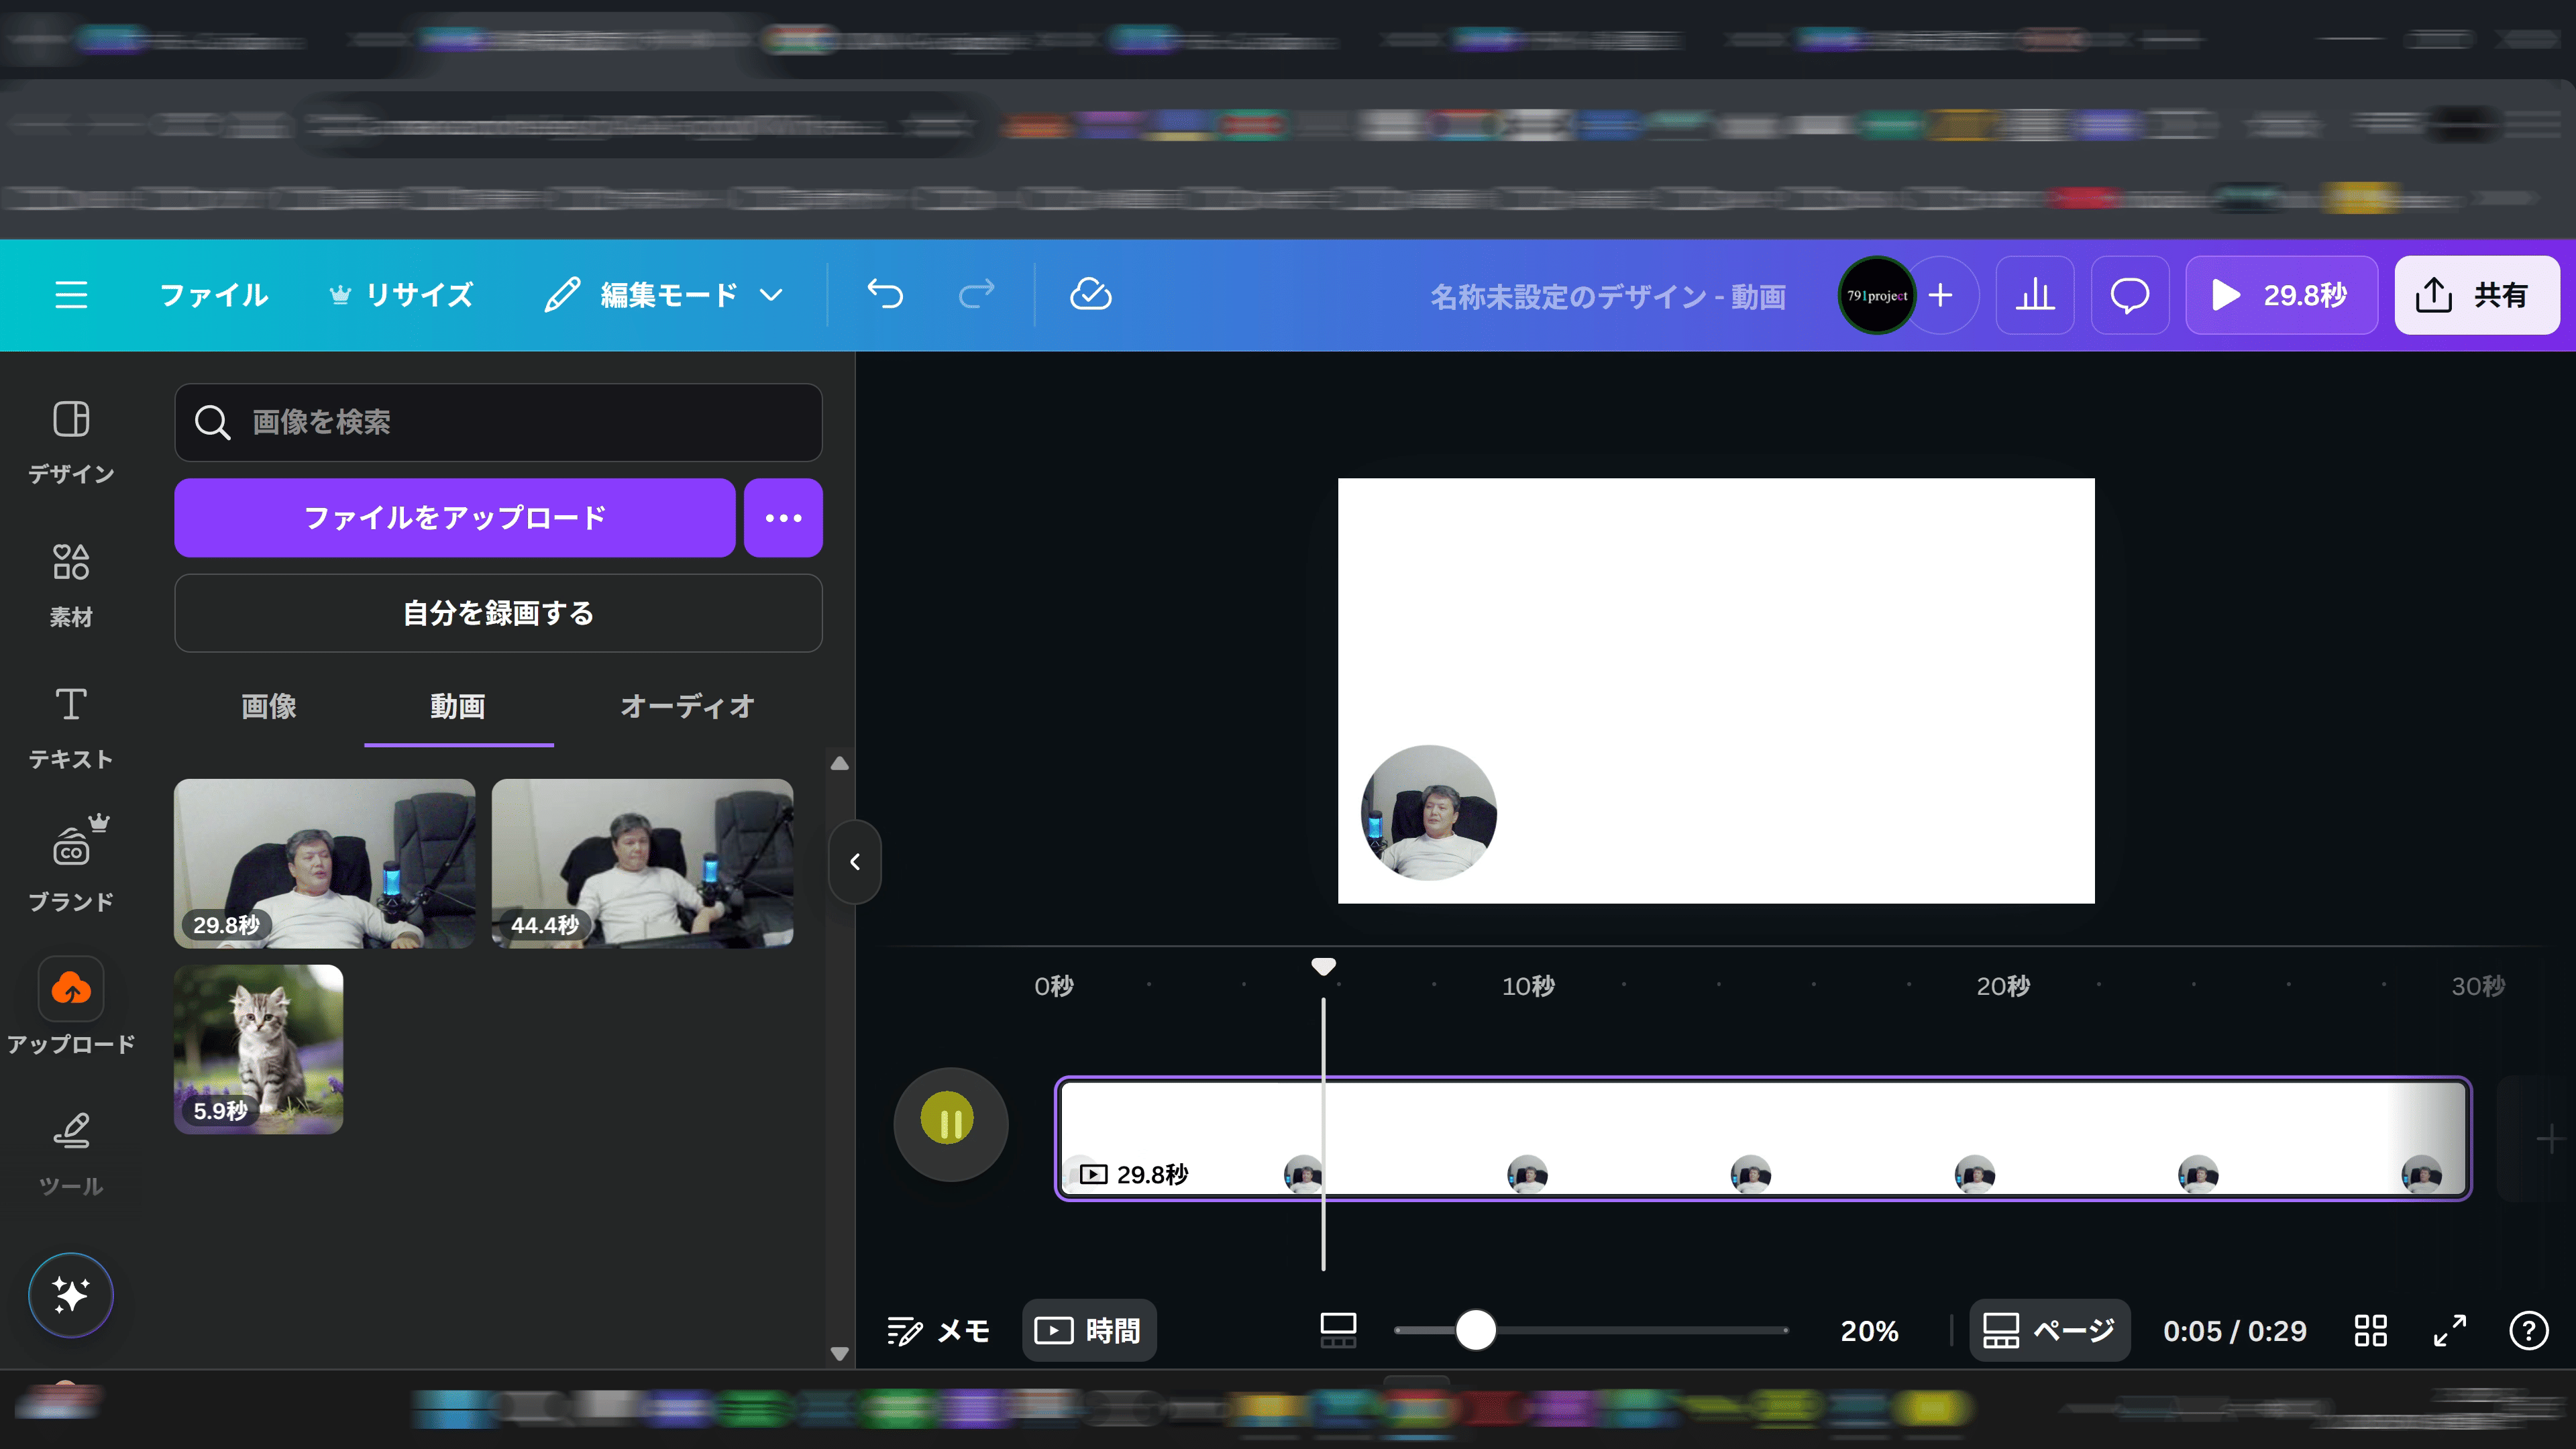
Task: Switch to the 画像 tab
Action: tap(268, 706)
